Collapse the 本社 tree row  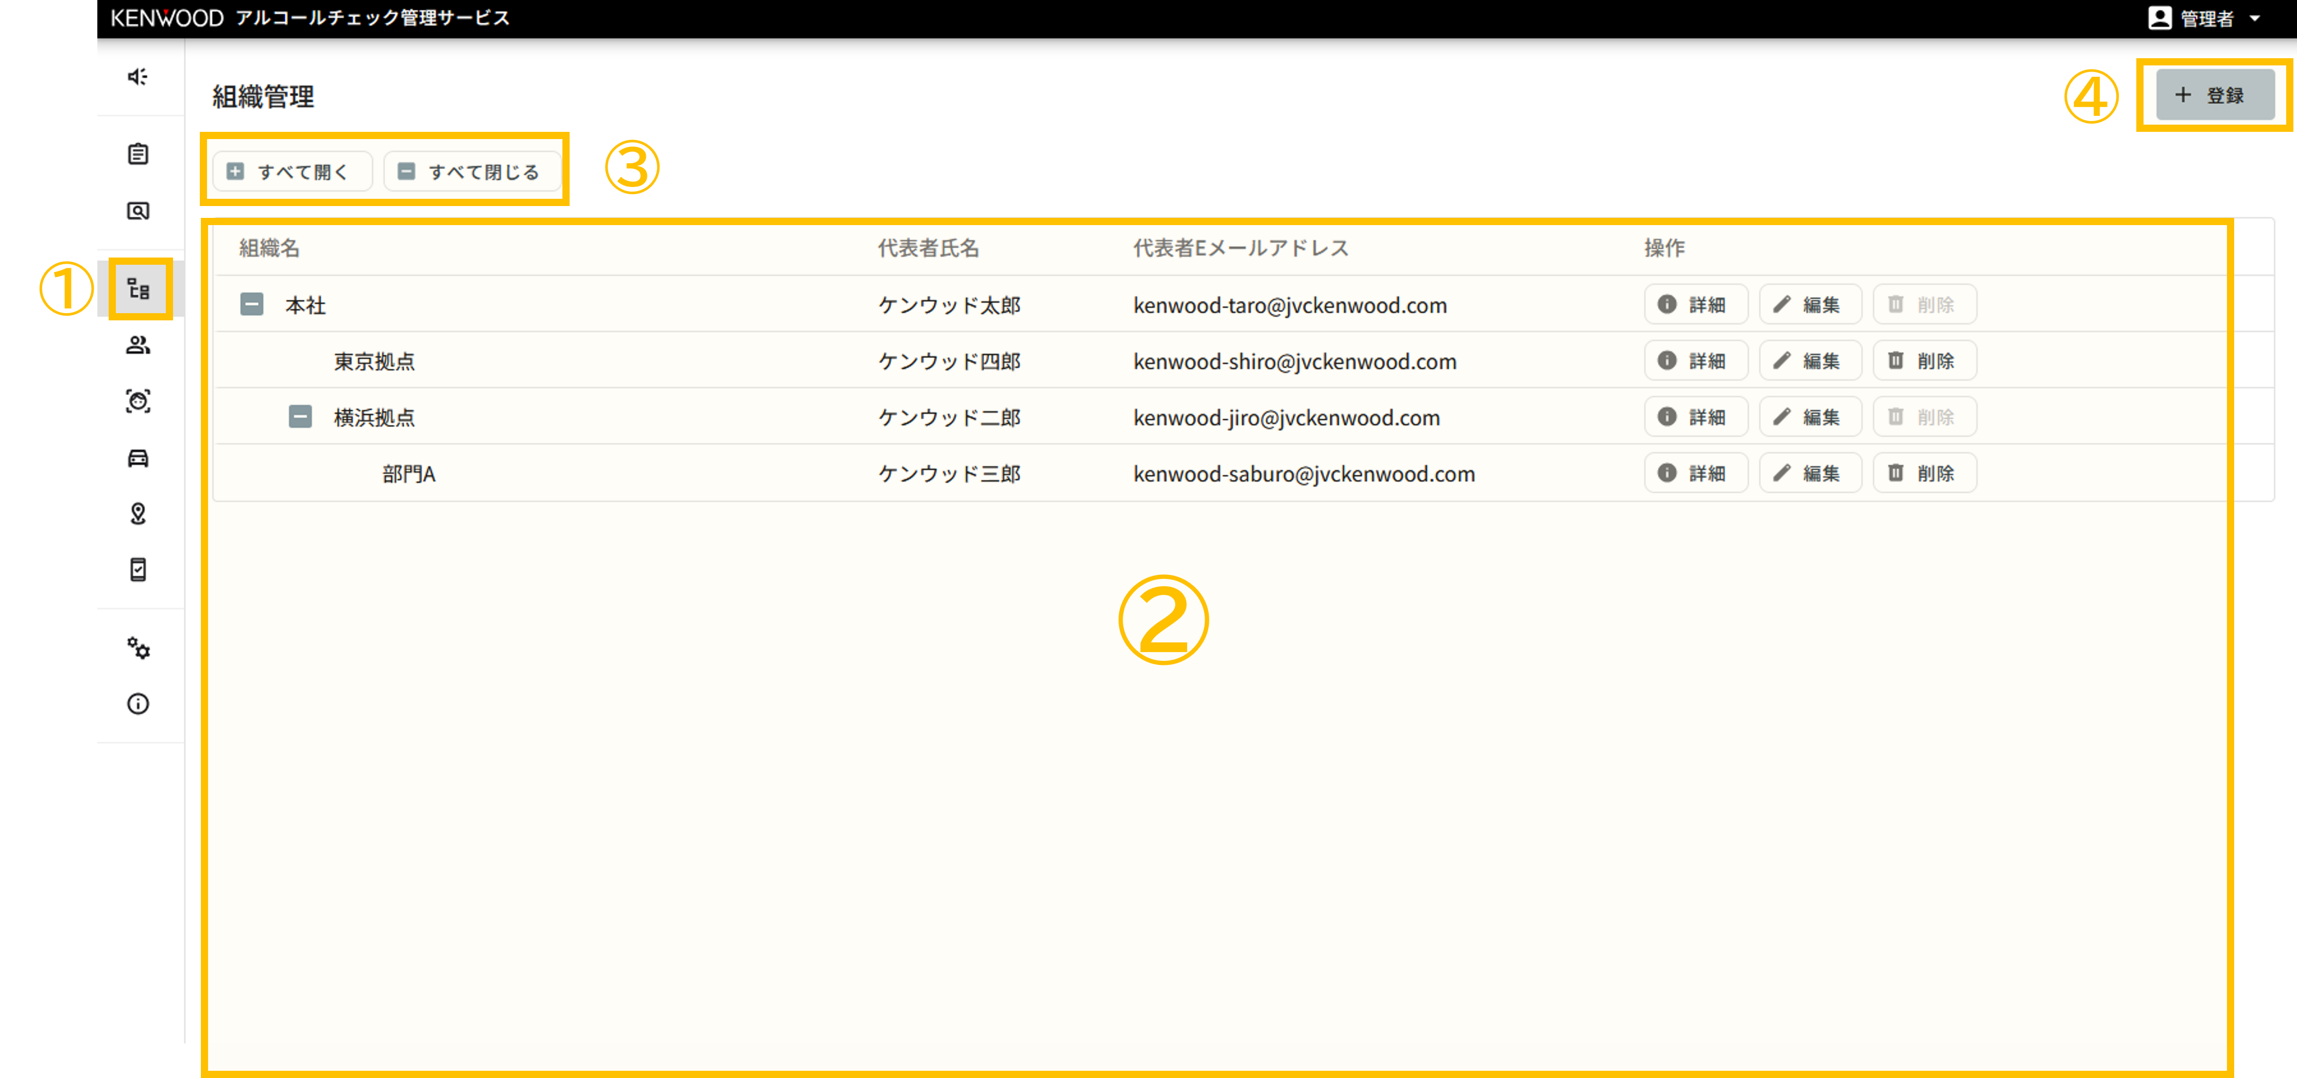coord(251,305)
